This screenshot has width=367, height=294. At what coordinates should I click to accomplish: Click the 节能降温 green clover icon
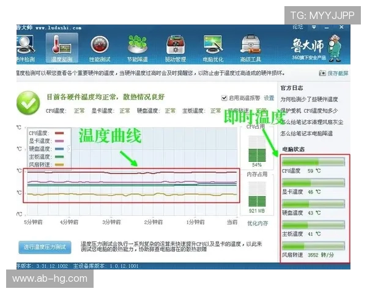[x=138, y=47]
